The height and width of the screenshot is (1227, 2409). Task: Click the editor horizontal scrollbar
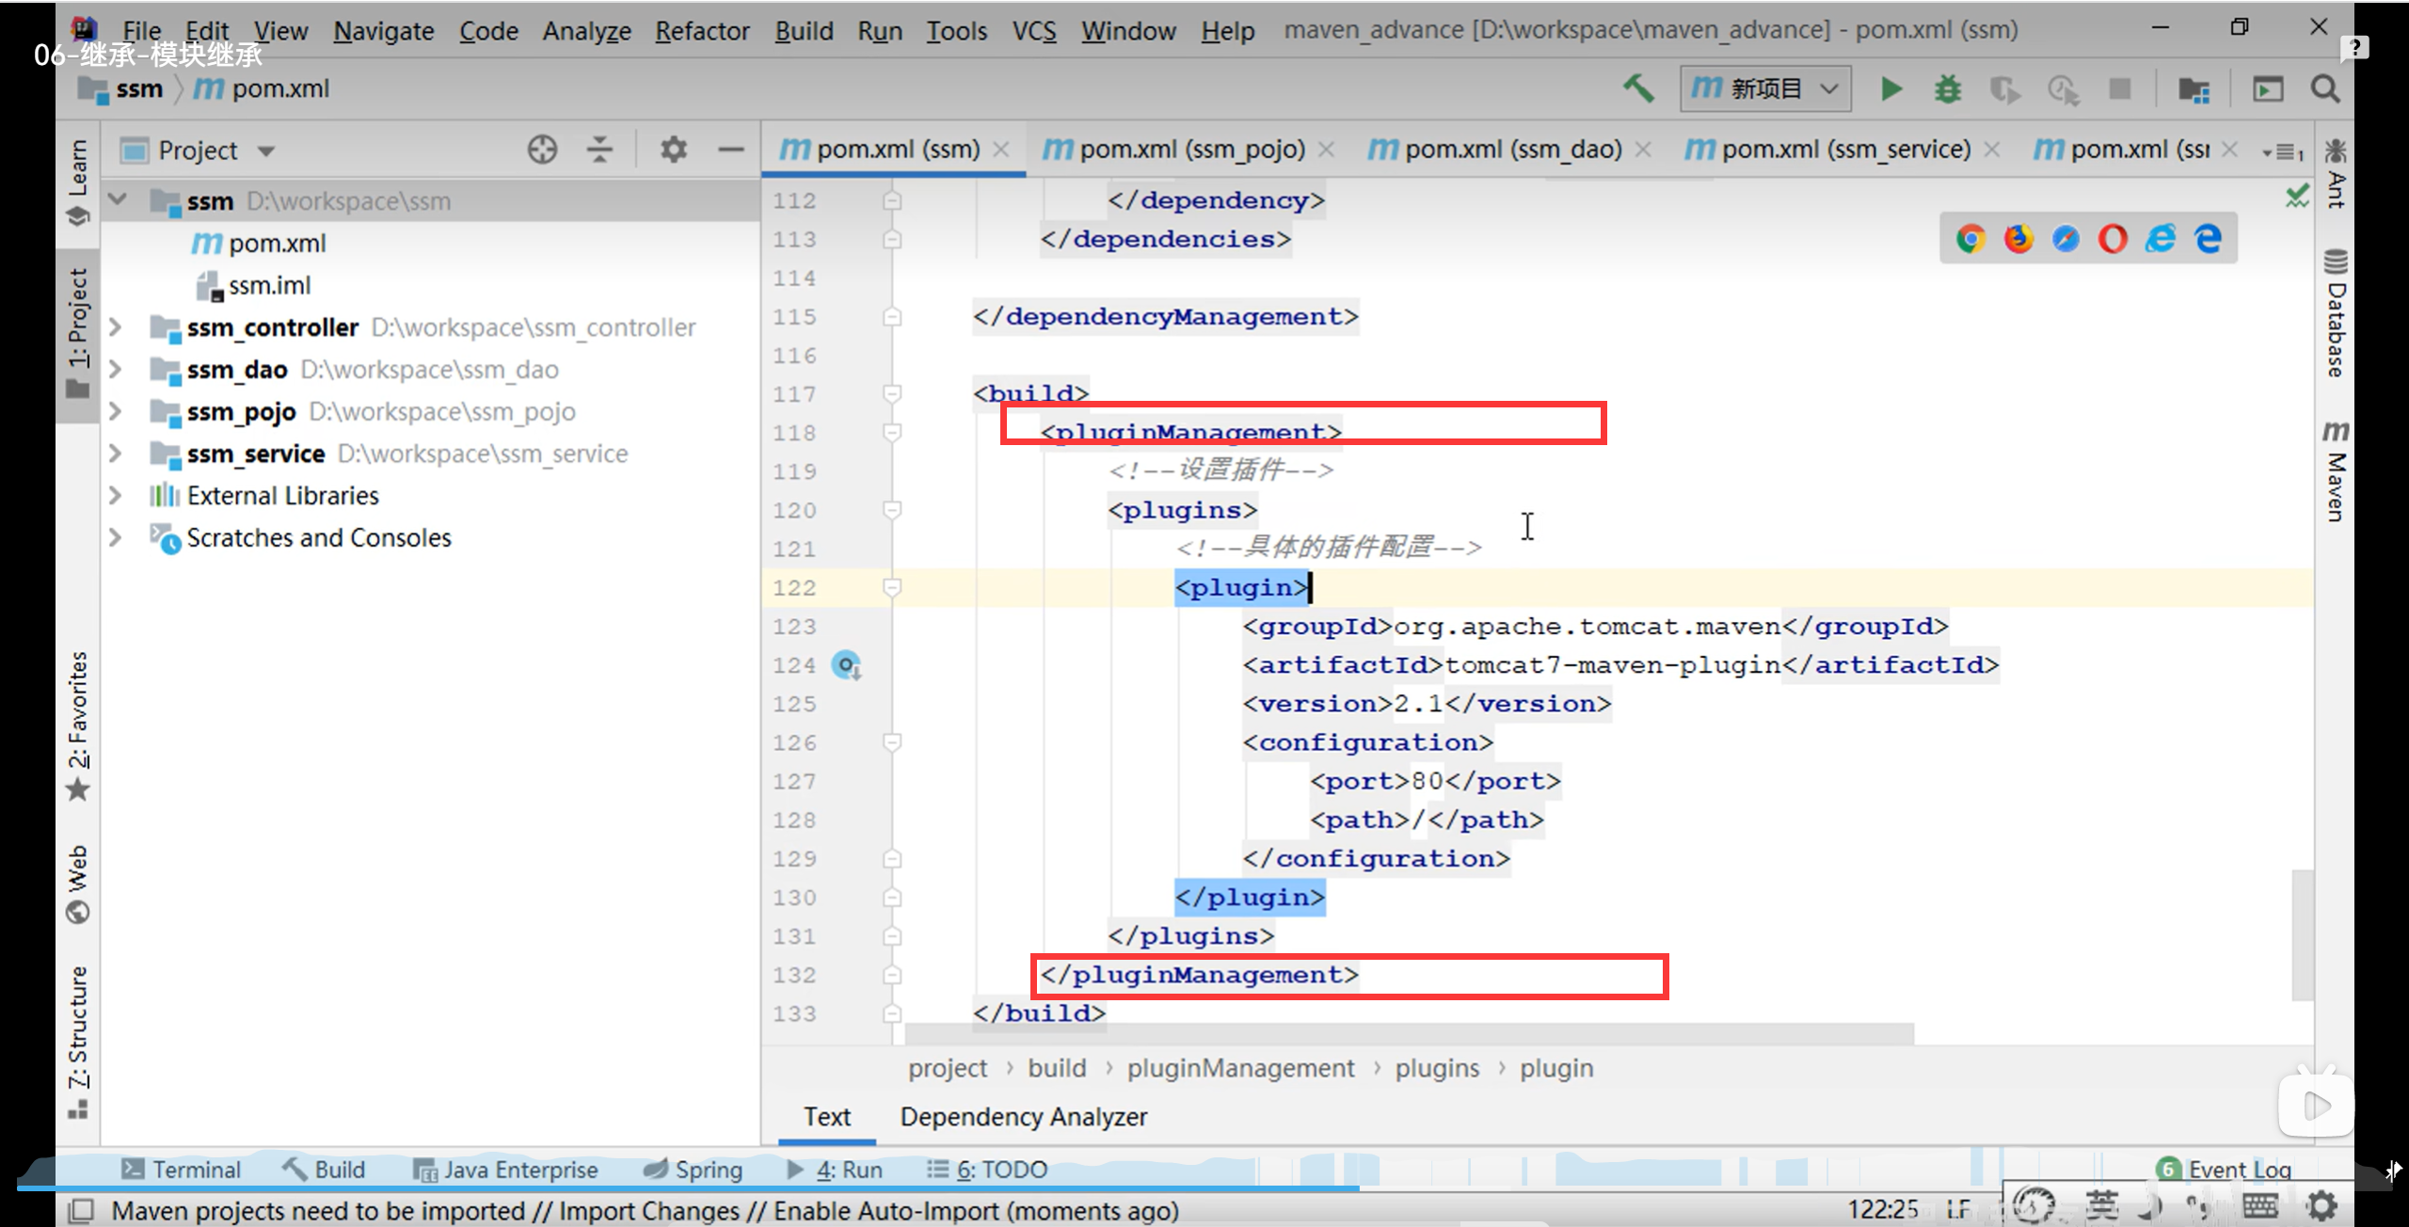click(x=1408, y=1034)
